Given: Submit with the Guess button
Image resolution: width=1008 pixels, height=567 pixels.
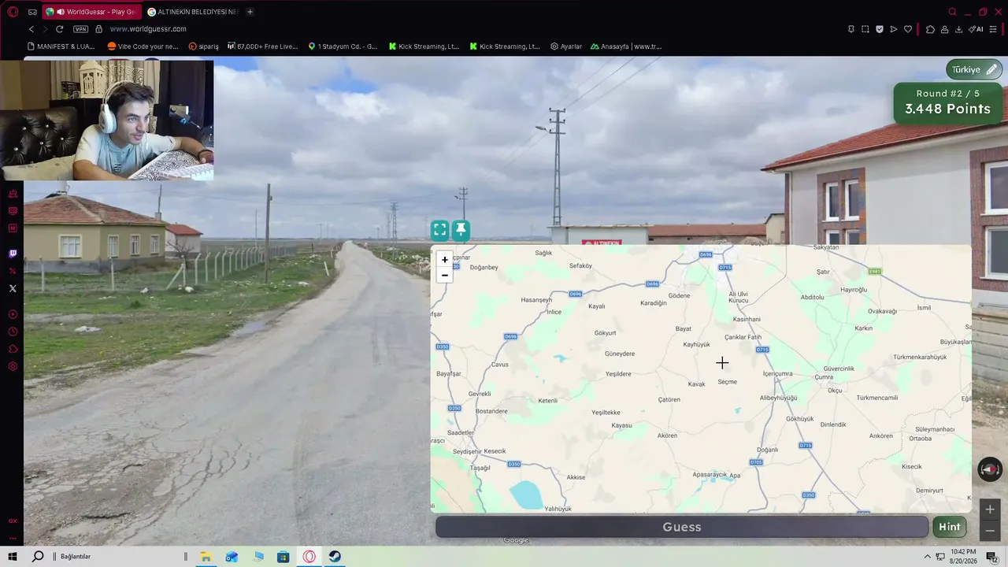Looking at the screenshot, I should [x=682, y=527].
